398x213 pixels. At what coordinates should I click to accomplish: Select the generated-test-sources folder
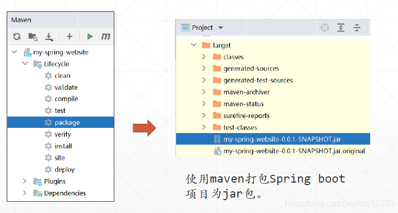coord(258,80)
